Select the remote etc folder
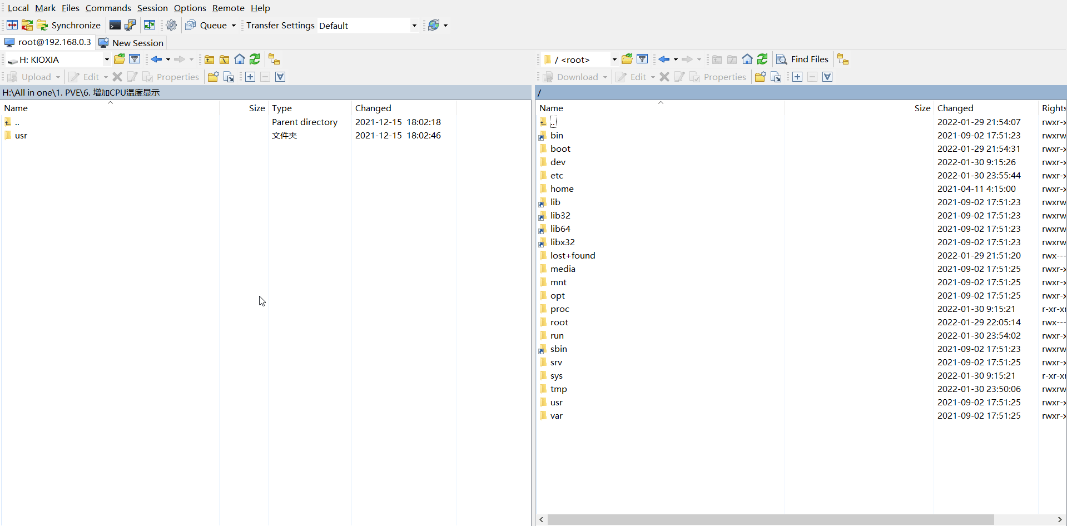1067x526 pixels. tap(557, 175)
